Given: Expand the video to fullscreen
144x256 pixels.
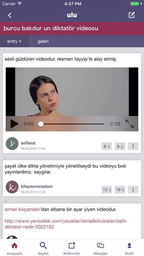Looking at the screenshot, I should (129, 124).
